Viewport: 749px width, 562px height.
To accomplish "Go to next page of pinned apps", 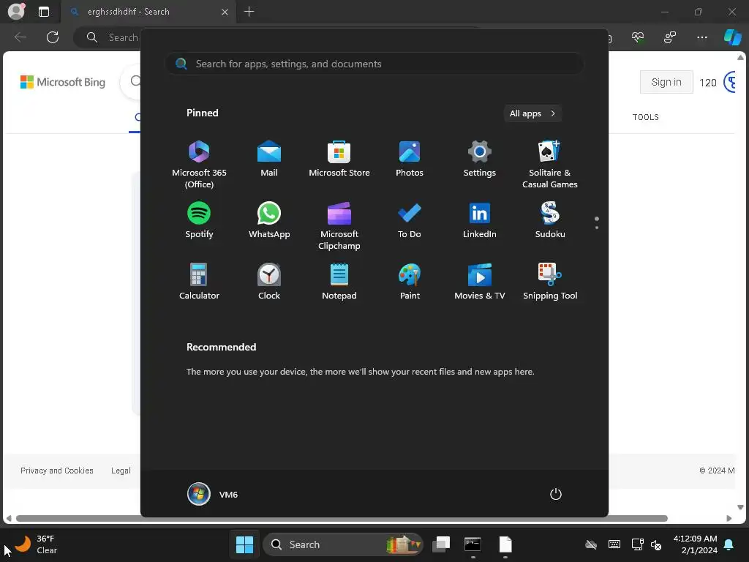I will [597, 228].
